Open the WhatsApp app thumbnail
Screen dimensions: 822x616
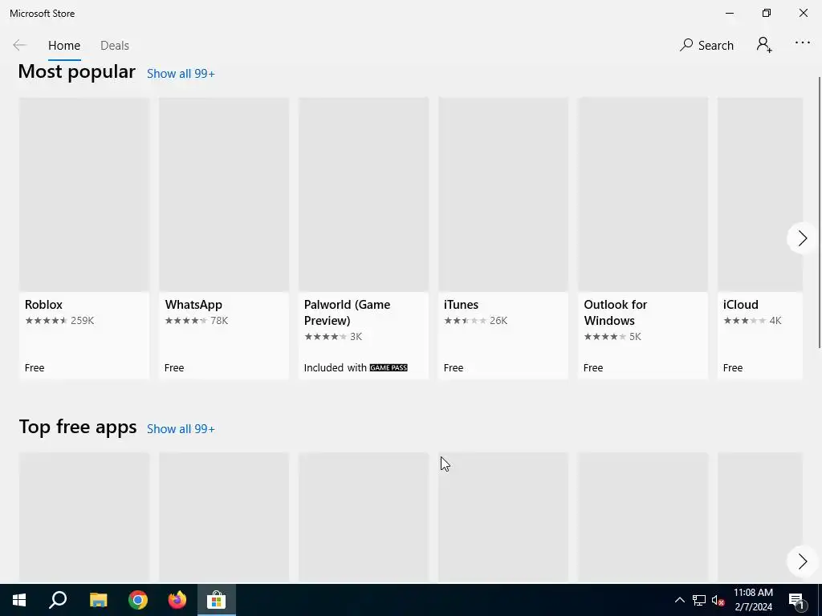[224, 194]
